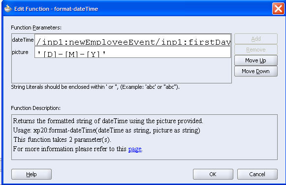Viewport: 286px width, 185px height.
Task: Click the Usage line in description box
Action: coord(106,130)
